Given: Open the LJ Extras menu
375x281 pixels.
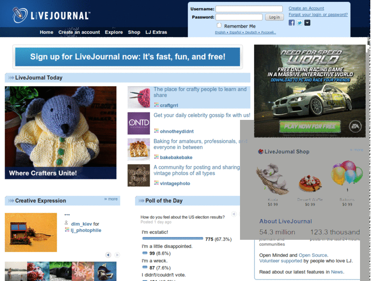Looking at the screenshot, I should [x=156, y=32].
